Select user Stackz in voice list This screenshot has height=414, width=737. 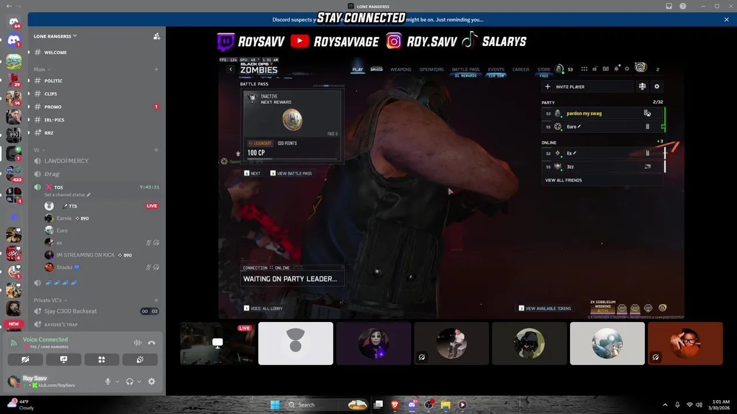tap(101, 267)
